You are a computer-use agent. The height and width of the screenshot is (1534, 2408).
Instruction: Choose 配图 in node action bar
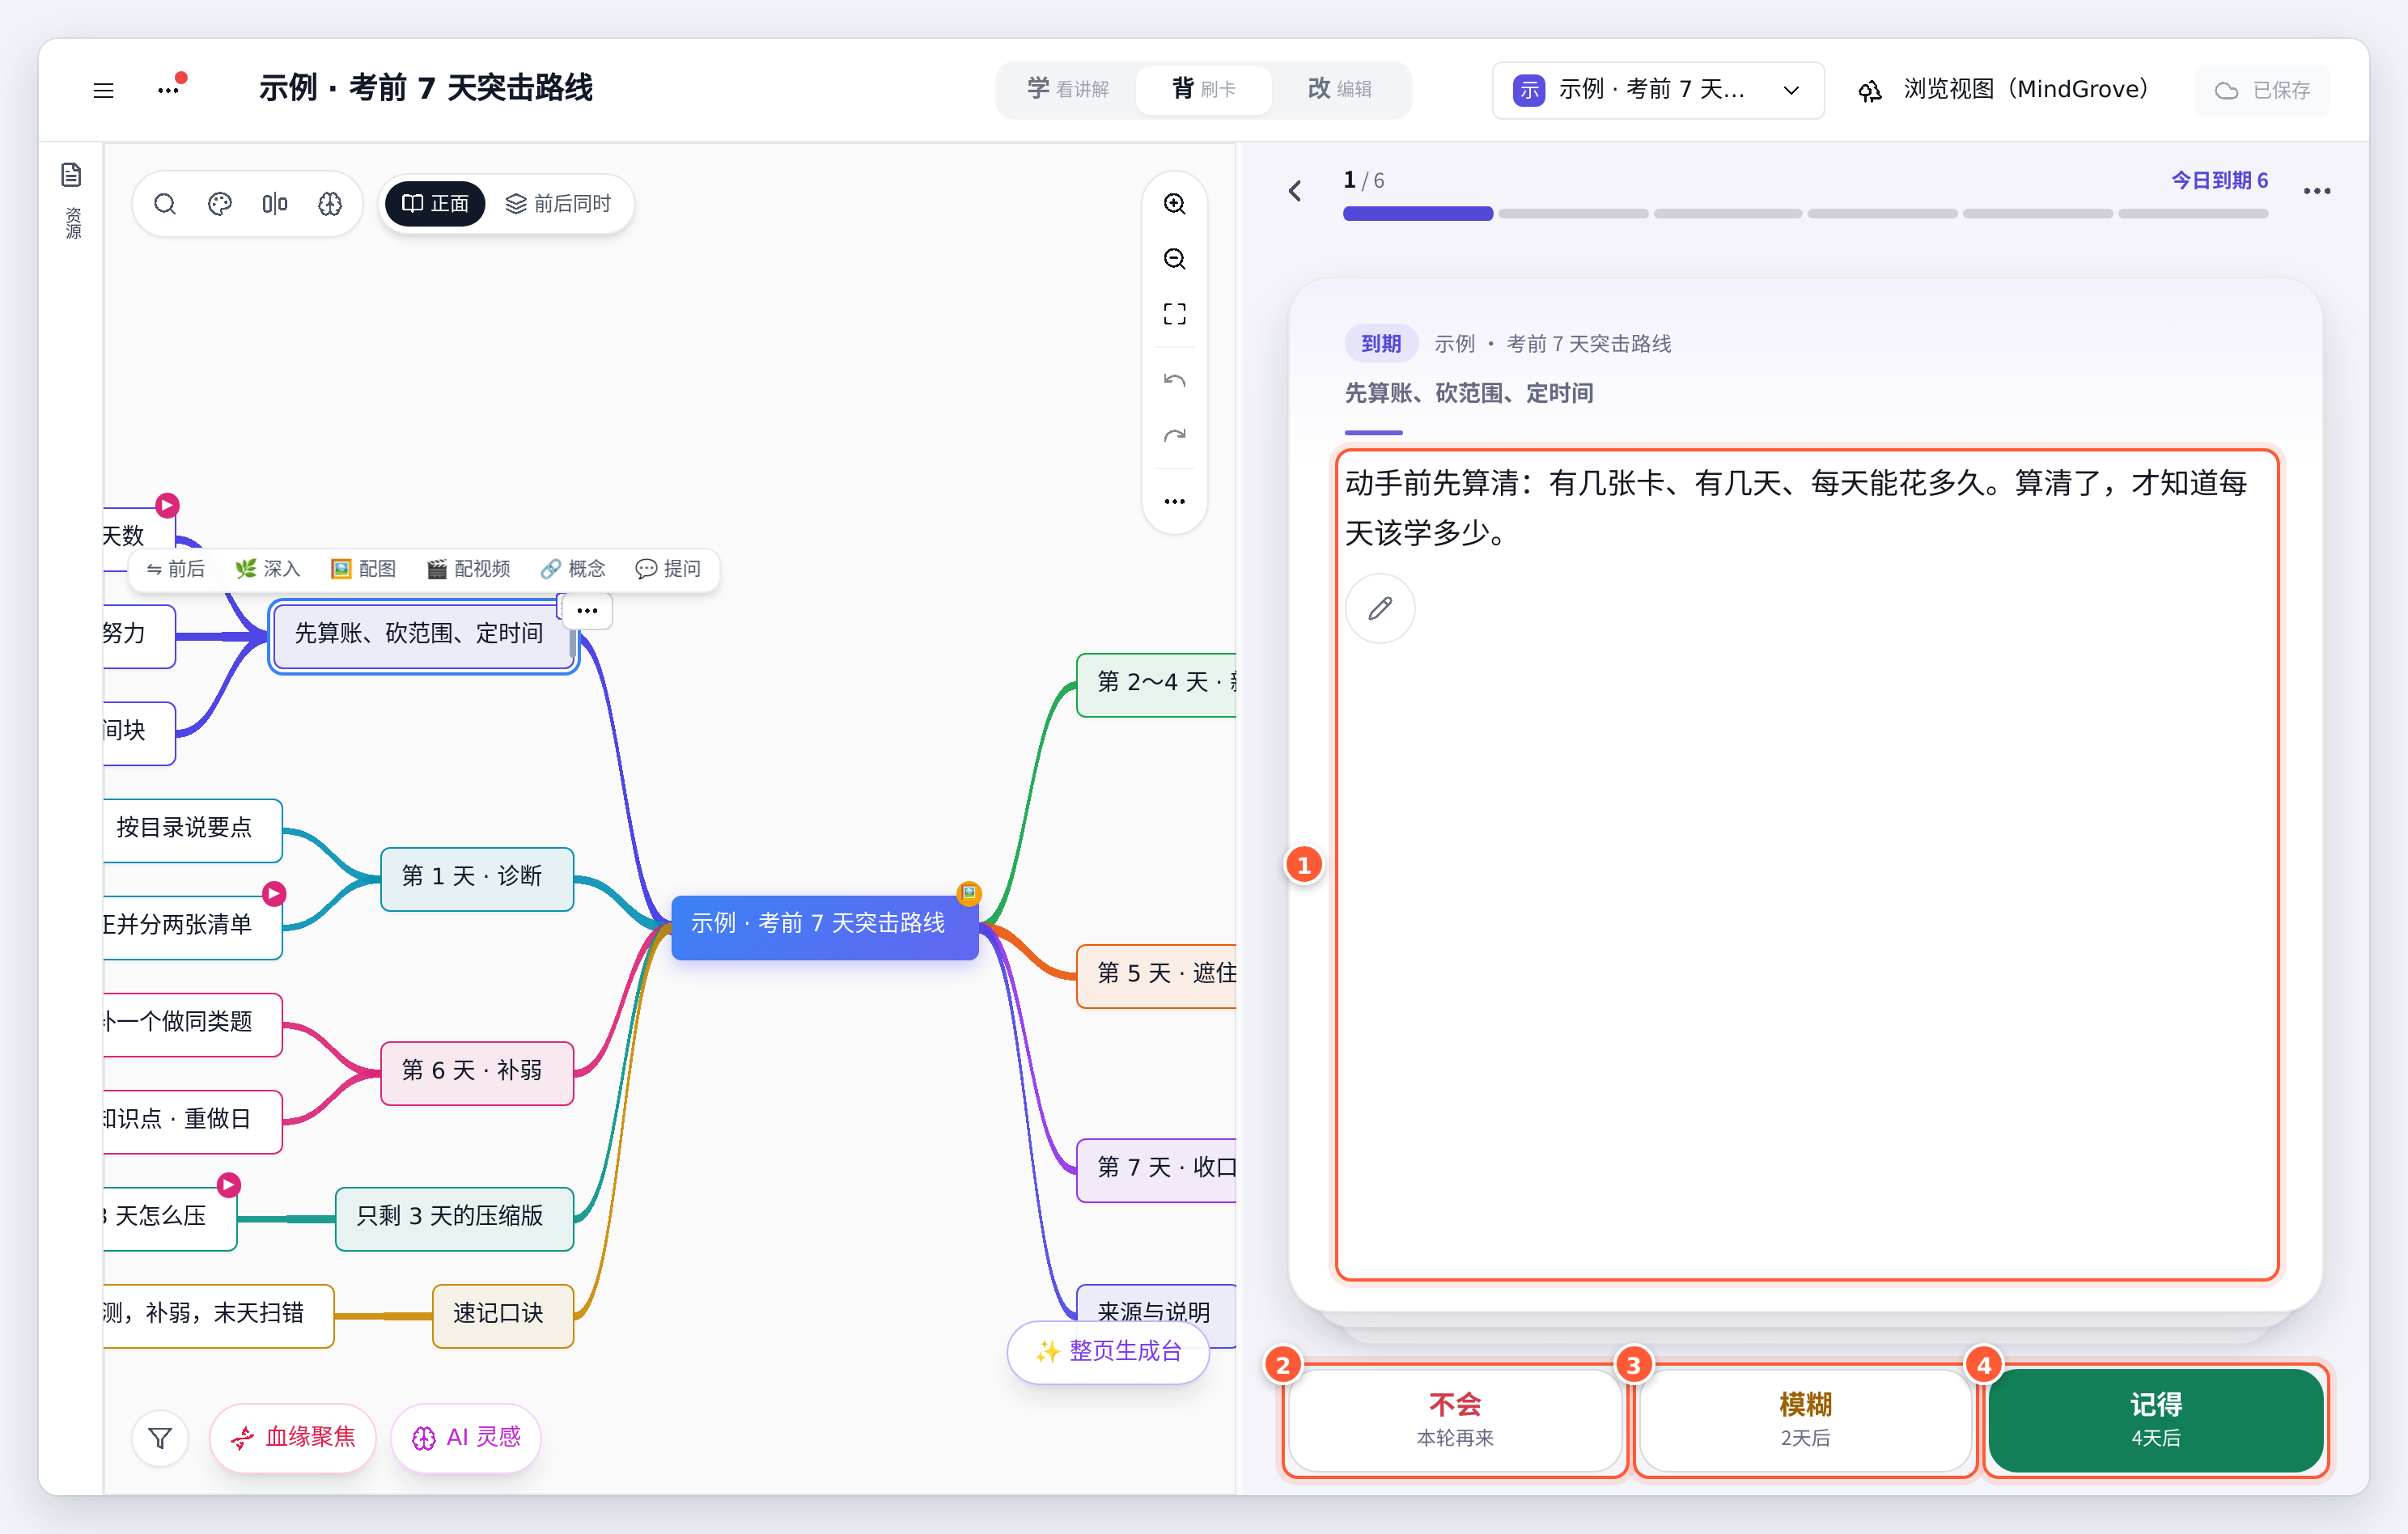click(x=363, y=569)
